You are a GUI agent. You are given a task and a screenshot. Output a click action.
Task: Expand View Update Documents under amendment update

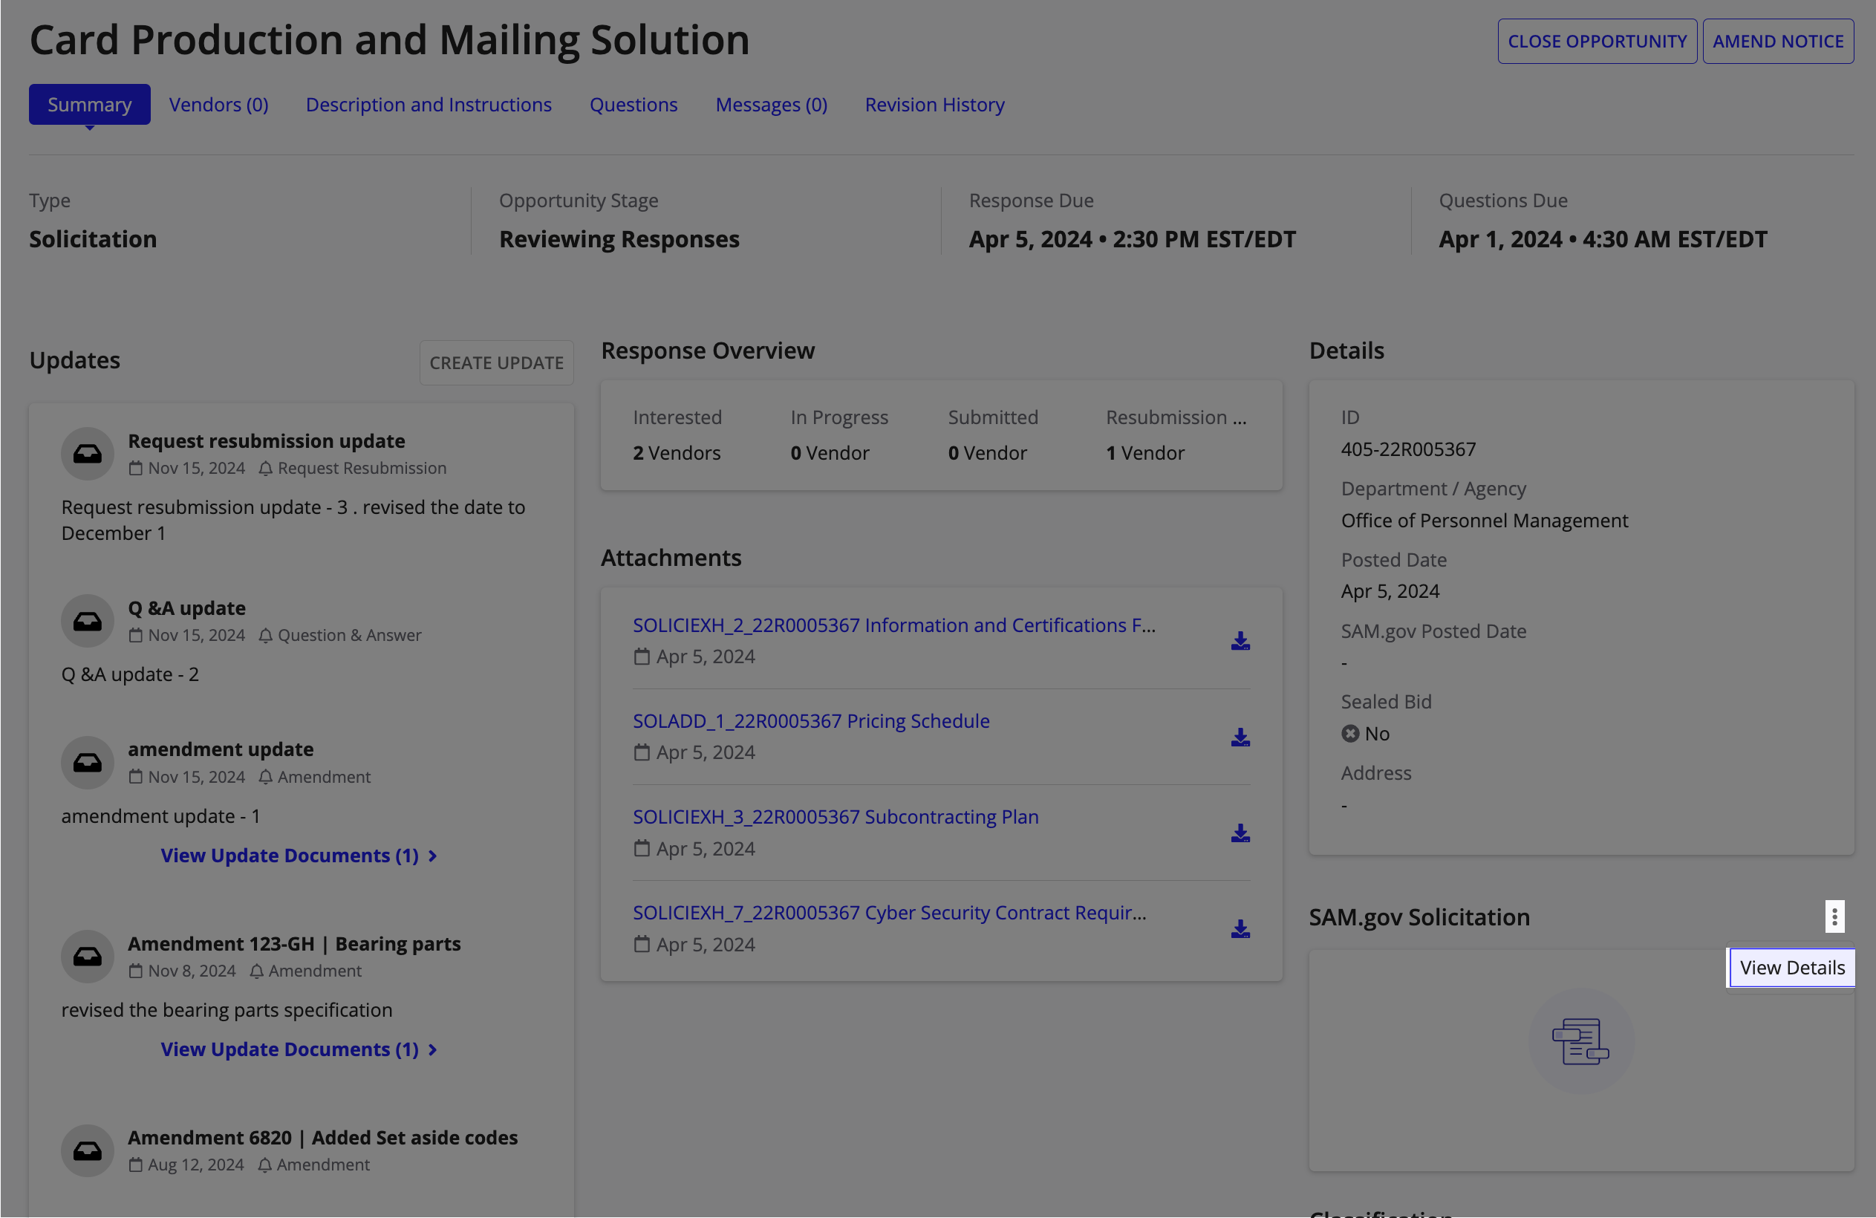299,856
